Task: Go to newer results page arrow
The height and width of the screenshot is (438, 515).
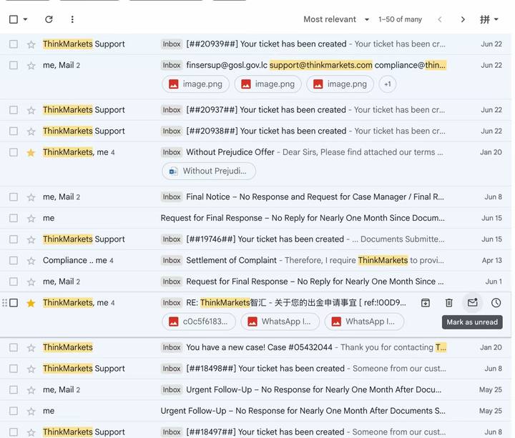Action: pyautogui.click(x=440, y=19)
